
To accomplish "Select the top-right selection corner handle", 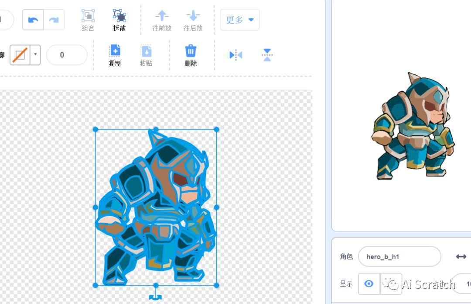I will click(217, 130).
